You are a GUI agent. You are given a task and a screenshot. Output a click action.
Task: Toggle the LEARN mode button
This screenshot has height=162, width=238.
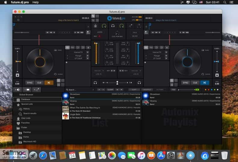click(100, 32)
